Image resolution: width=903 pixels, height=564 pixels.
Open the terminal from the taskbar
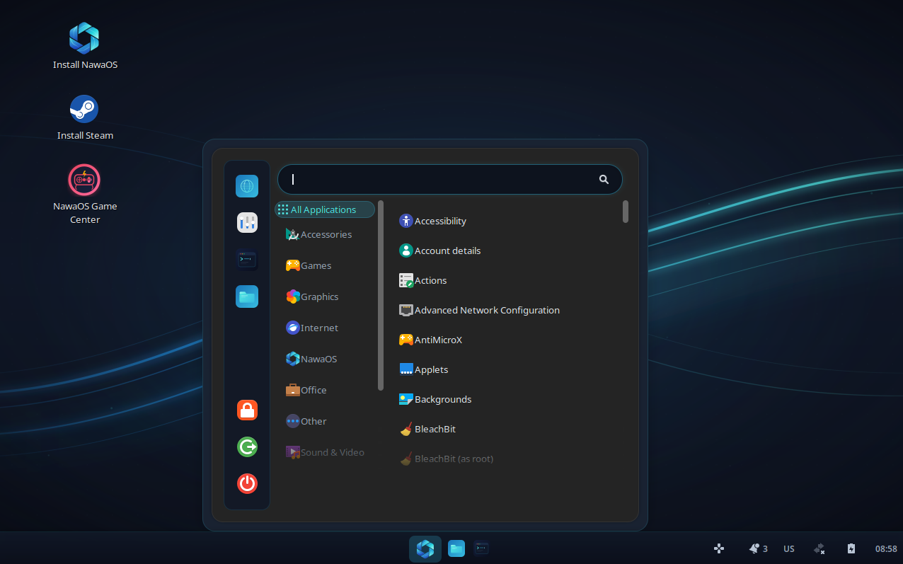pos(481,548)
